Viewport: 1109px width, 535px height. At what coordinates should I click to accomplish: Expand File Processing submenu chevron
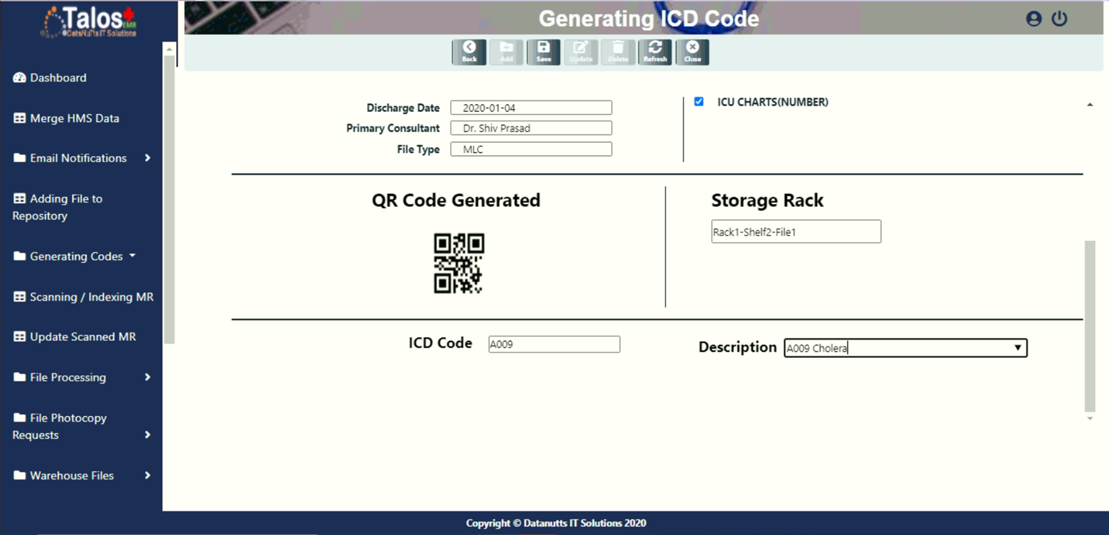[x=147, y=377]
